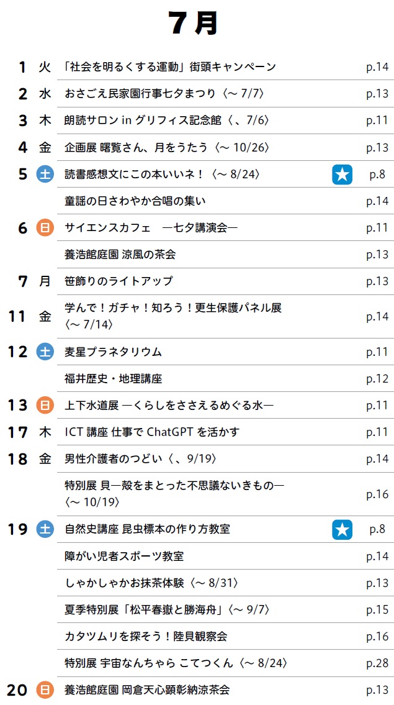
Task: Click the orange 日 badge for July 13
Action: click(45, 406)
